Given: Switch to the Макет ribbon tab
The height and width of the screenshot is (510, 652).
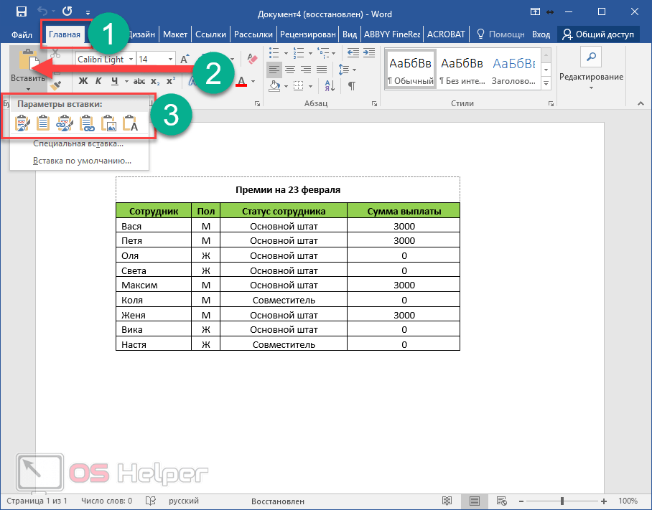Looking at the screenshot, I should (175, 34).
